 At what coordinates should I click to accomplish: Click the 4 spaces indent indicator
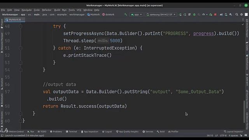[x=233, y=135]
